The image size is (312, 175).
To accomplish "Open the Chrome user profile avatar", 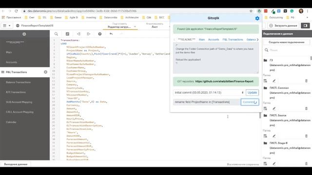I will pos(301,11).
